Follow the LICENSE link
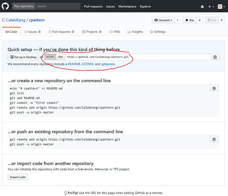 (x=87, y=64)
